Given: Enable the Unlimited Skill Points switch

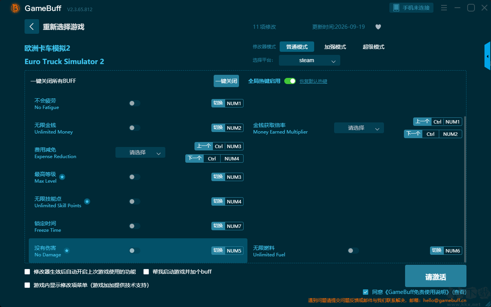Looking at the screenshot, I should pos(135,201).
